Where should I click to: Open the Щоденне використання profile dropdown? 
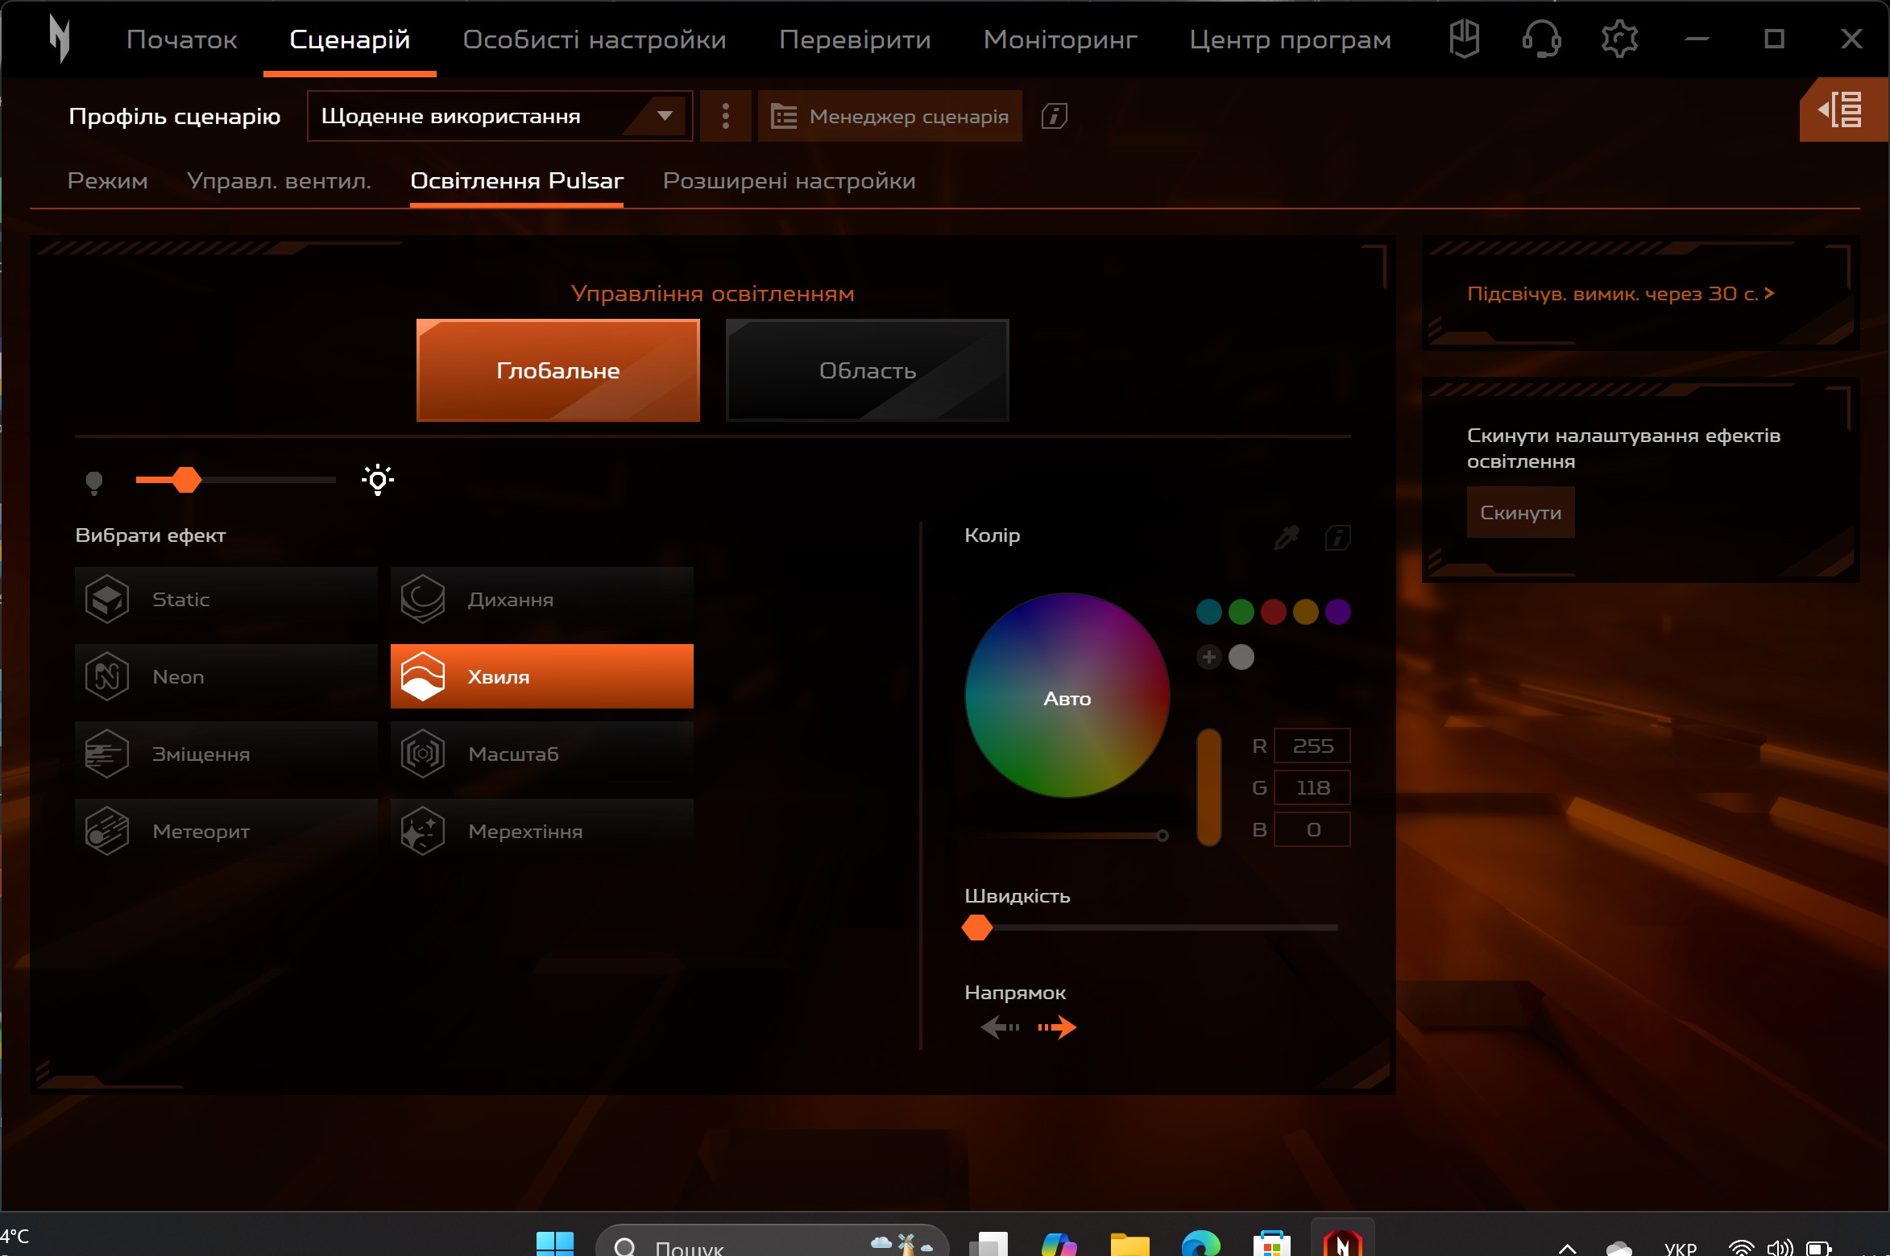tap(498, 115)
